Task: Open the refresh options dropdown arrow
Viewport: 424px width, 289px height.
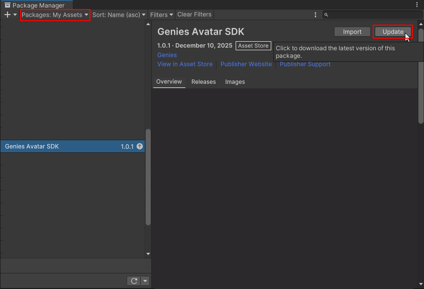Action: [x=145, y=281]
